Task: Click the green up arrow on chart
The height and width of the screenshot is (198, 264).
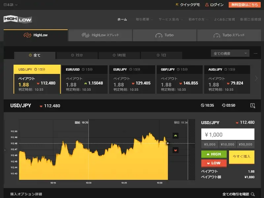Action: (x=176, y=136)
